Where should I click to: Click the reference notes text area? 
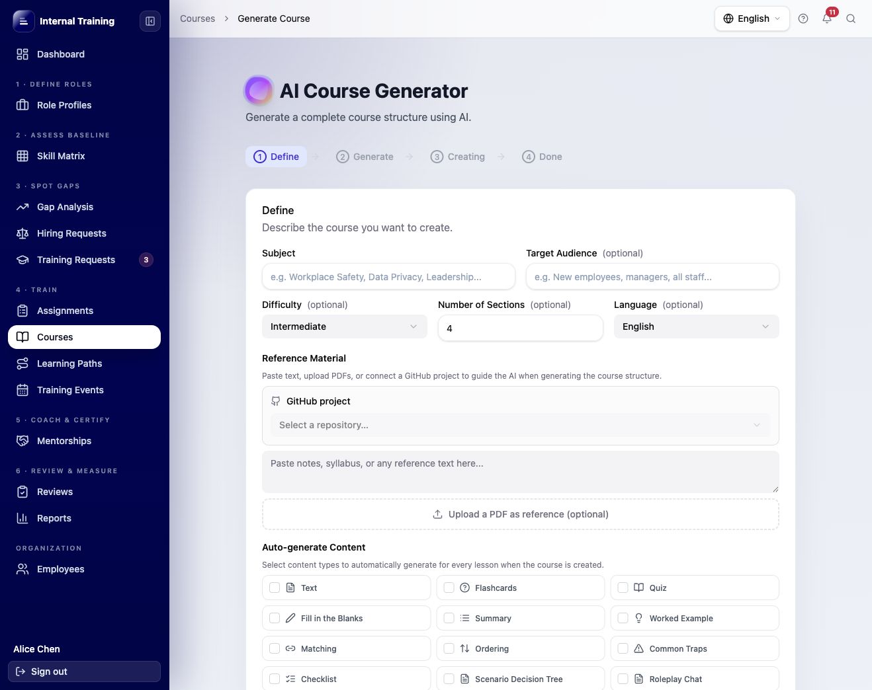point(520,472)
